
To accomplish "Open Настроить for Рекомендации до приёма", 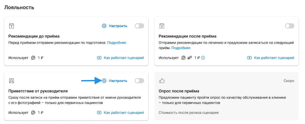I will point(118,26).
